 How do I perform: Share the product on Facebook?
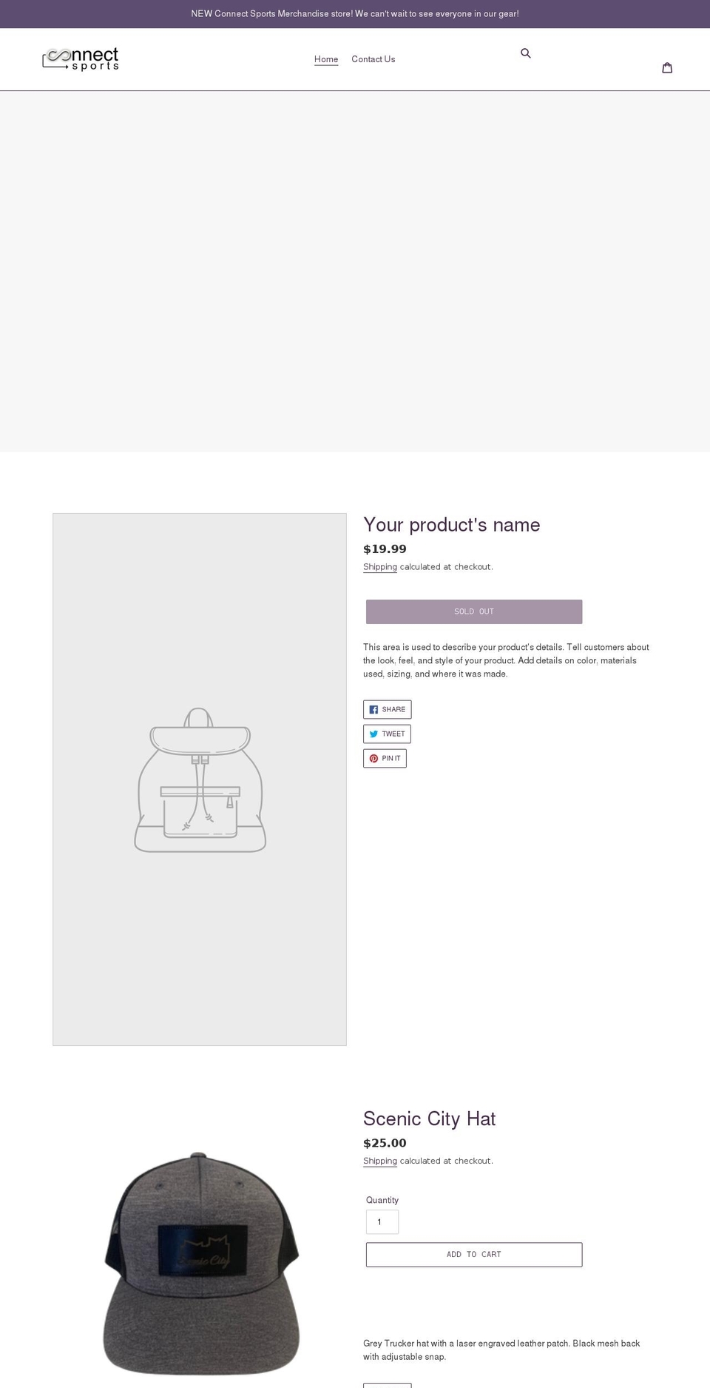click(x=387, y=708)
